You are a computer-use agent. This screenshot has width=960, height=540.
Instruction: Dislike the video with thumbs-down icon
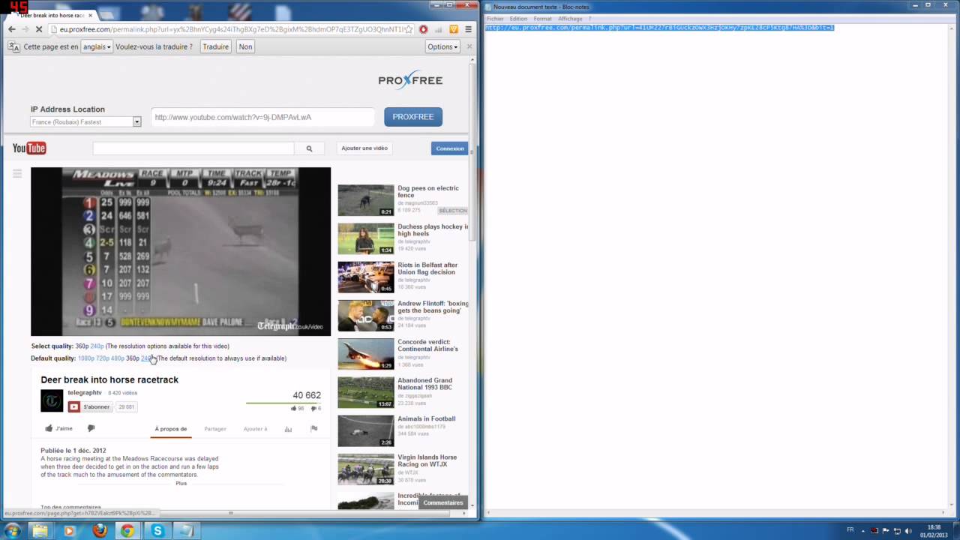click(x=91, y=428)
